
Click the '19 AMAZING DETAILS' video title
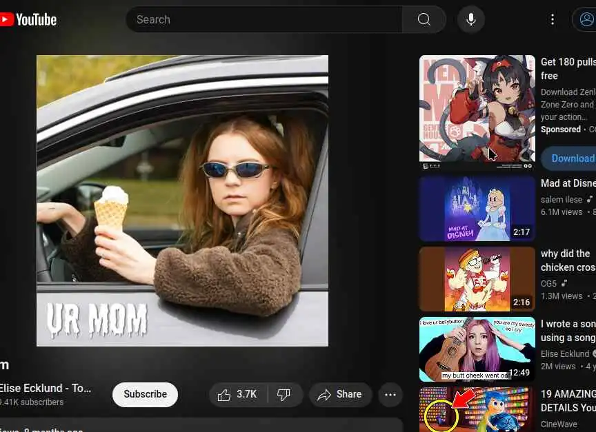pyautogui.click(x=568, y=401)
